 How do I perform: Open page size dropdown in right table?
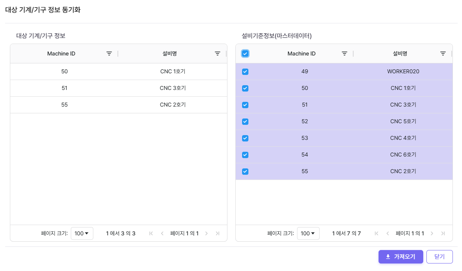tap(308, 233)
